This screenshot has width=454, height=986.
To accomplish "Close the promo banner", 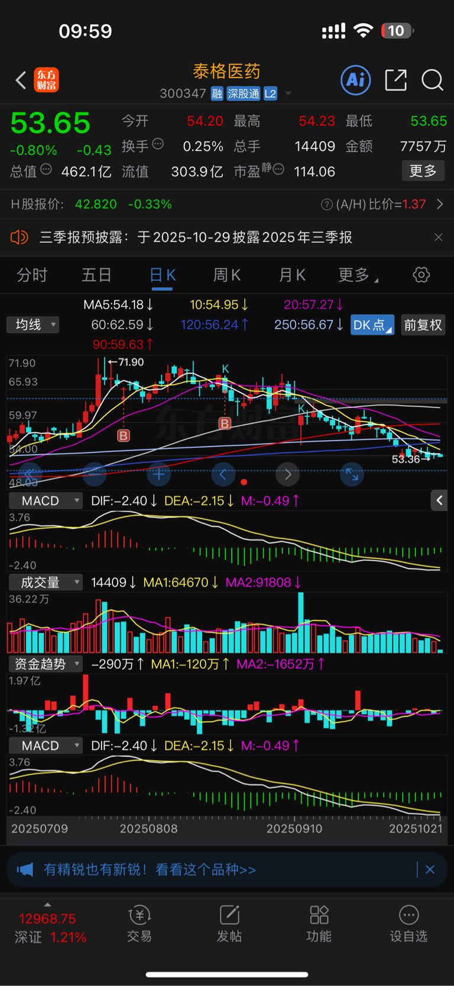I will coord(430,870).
